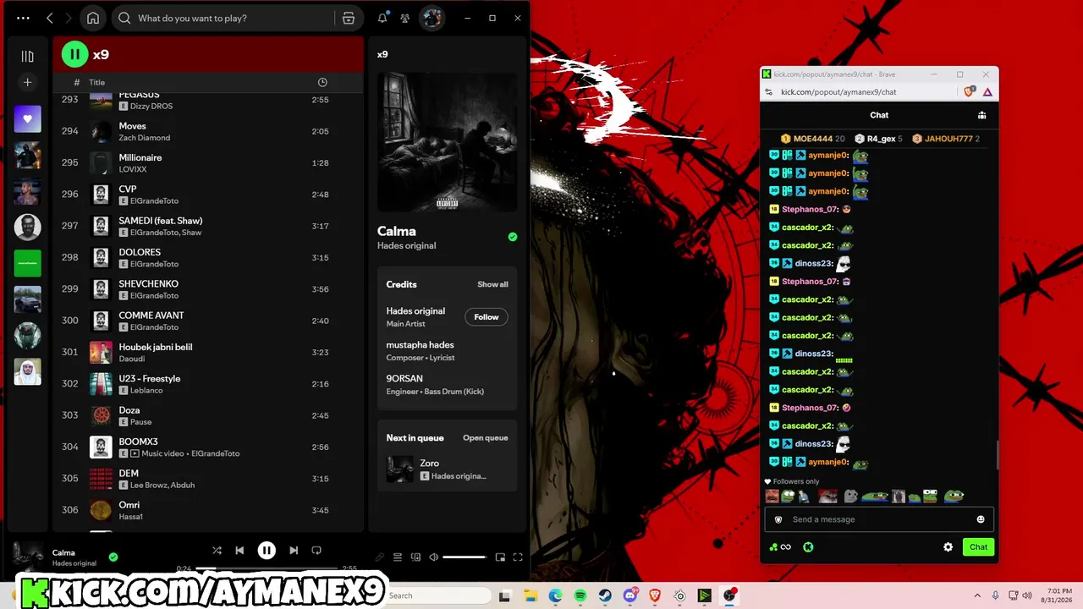The width and height of the screenshot is (1083, 609).
Task: Click the Kick chat URL address bar
Action: pos(838,91)
